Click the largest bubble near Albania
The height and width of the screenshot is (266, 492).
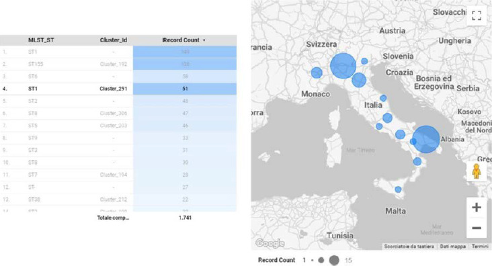425,139
